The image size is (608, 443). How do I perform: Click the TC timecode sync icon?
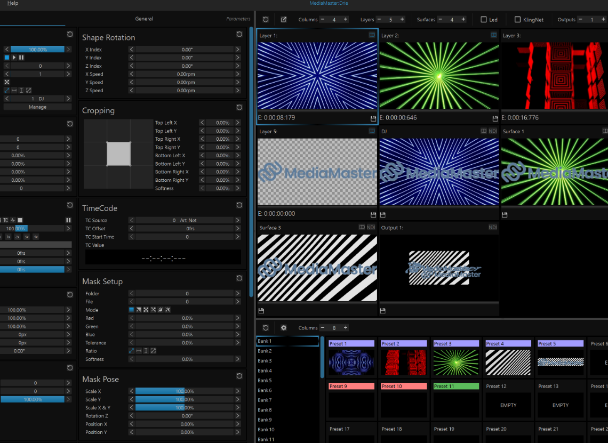point(5,220)
